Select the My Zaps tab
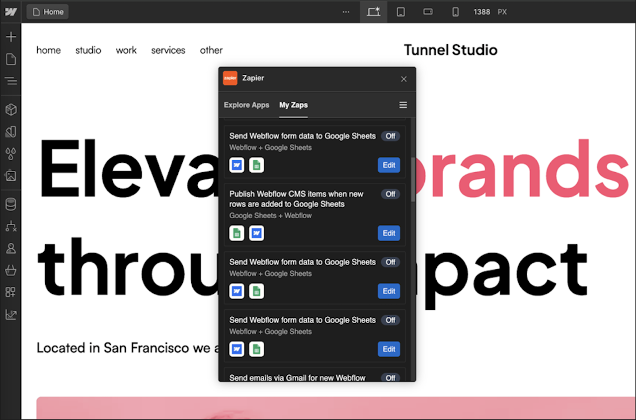This screenshot has height=420, width=636. pos(293,105)
